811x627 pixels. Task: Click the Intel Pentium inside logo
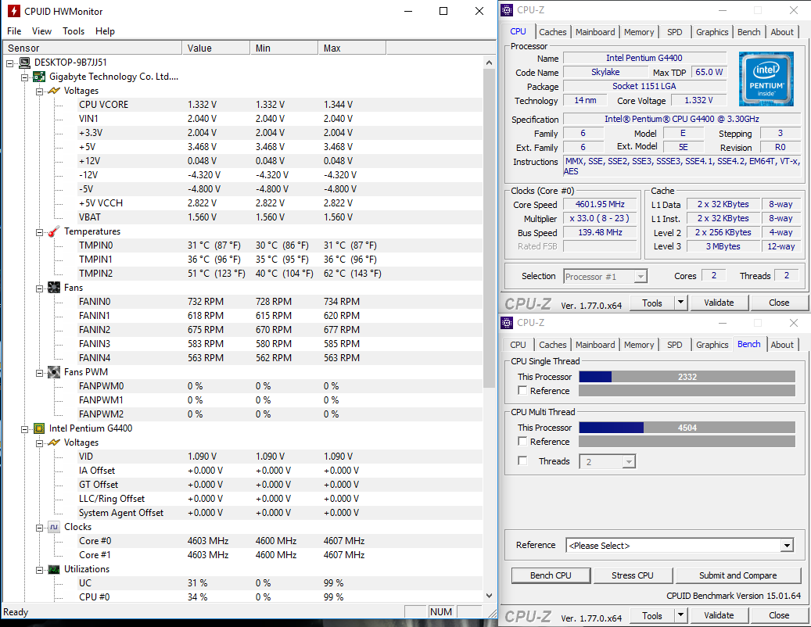point(766,78)
